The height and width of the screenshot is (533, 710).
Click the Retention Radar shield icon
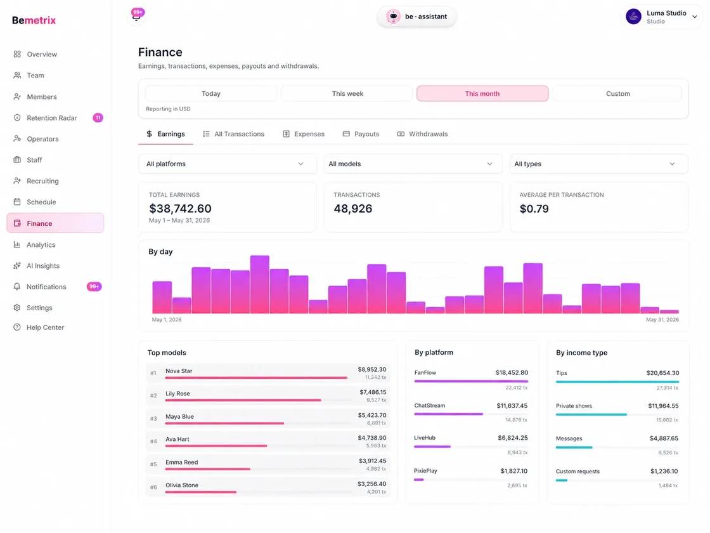[x=17, y=118]
